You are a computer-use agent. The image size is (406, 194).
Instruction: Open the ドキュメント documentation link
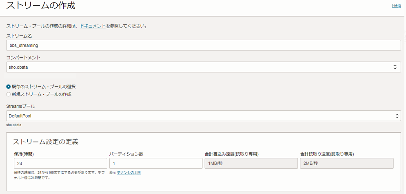(93, 26)
